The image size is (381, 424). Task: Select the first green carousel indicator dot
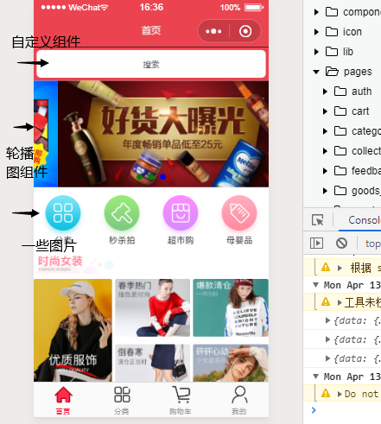point(139,177)
